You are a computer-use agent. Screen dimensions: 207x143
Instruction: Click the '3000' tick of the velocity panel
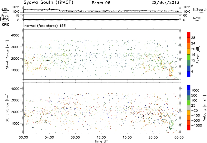coord(15,100)
